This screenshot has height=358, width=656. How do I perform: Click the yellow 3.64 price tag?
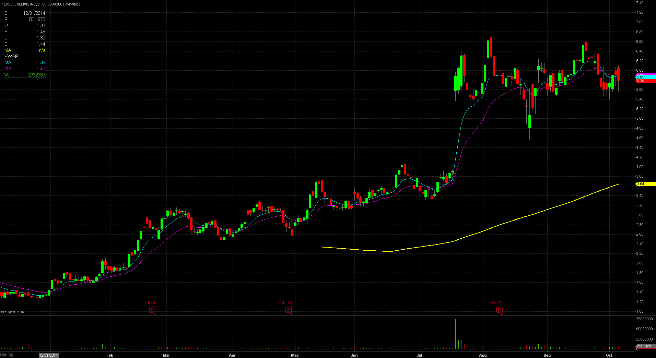click(x=645, y=184)
